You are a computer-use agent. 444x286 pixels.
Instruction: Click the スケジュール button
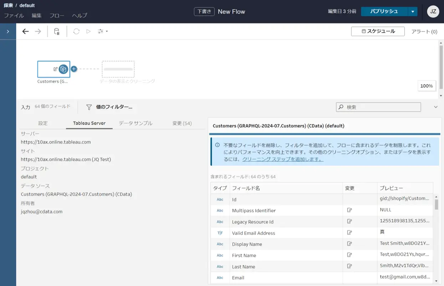tap(378, 31)
